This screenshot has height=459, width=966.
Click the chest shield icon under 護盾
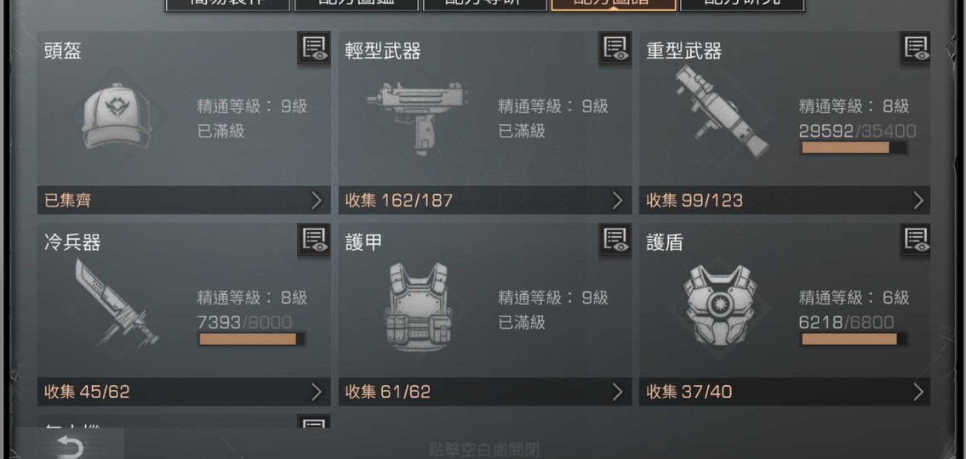click(719, 305)
